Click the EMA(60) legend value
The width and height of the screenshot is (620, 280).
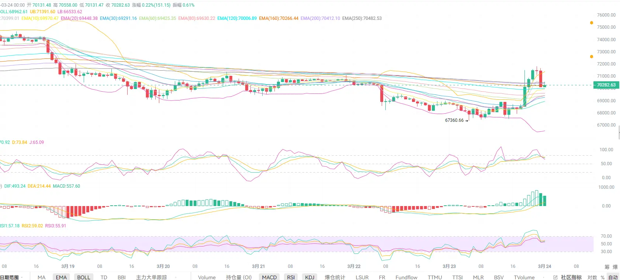tap(157, 18)
